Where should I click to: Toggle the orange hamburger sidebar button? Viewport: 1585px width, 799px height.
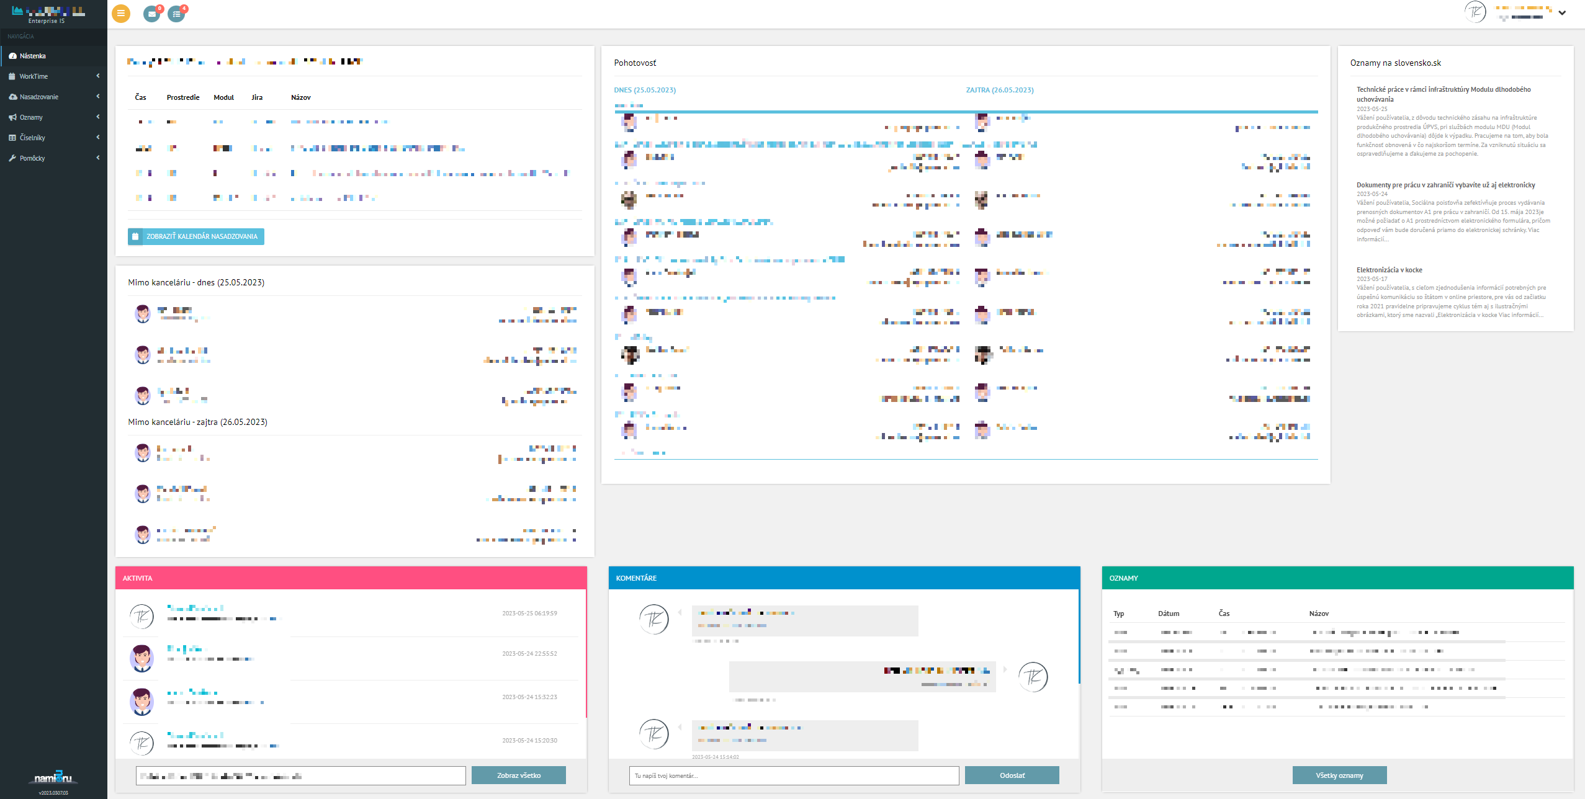coord(121,13)
